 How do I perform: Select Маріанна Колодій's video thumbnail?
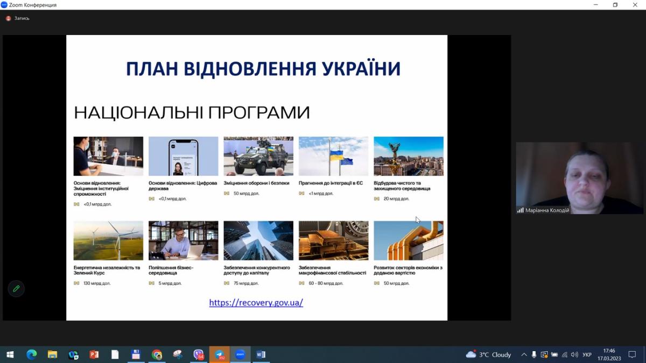pyautogui.click(x=580, y=178)
